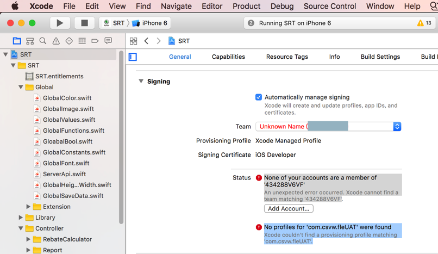Open the Team dropdown menu

click(x=397, y=126)
